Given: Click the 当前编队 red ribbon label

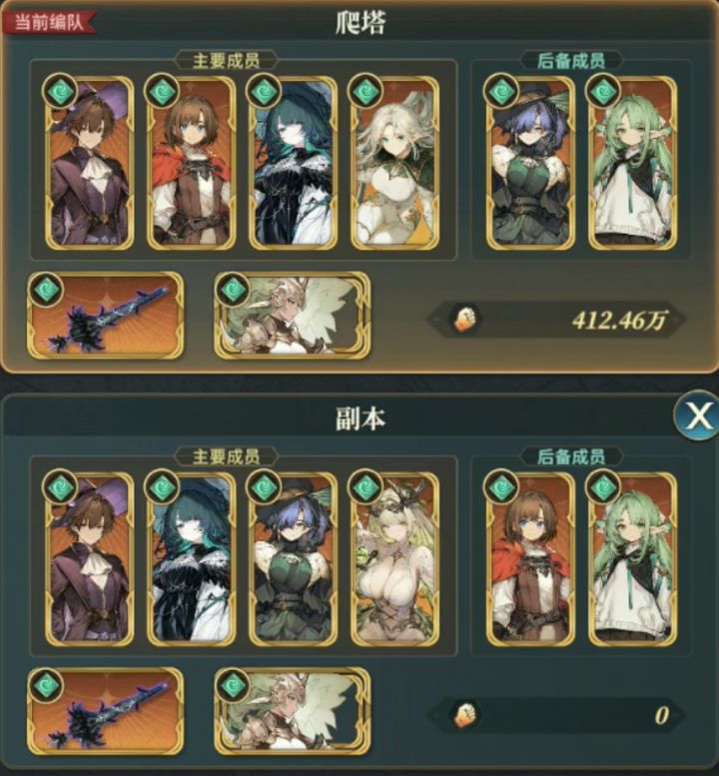Looking at the screenshot, I should (x=48, y=22).
